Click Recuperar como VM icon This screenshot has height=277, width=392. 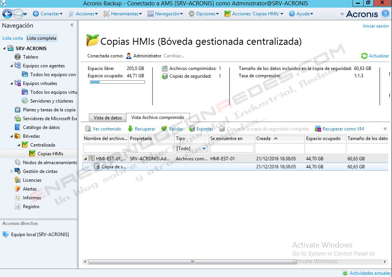(x=318, y=129)
